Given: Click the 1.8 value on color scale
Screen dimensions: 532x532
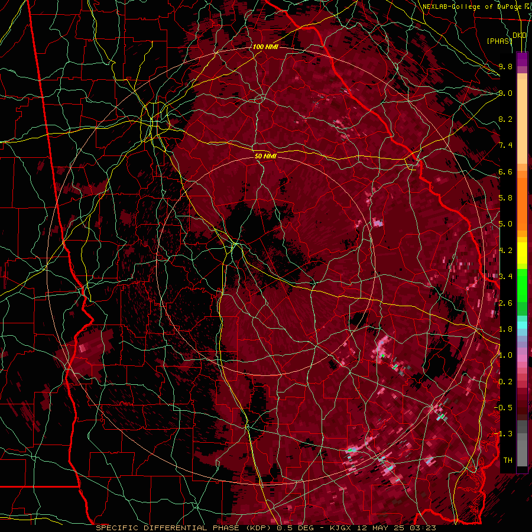Looking at the screenshot, I should [x=505, y=329].
